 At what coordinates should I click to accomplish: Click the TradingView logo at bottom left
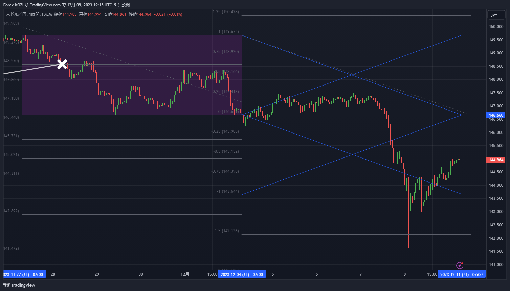coord(19,285)
